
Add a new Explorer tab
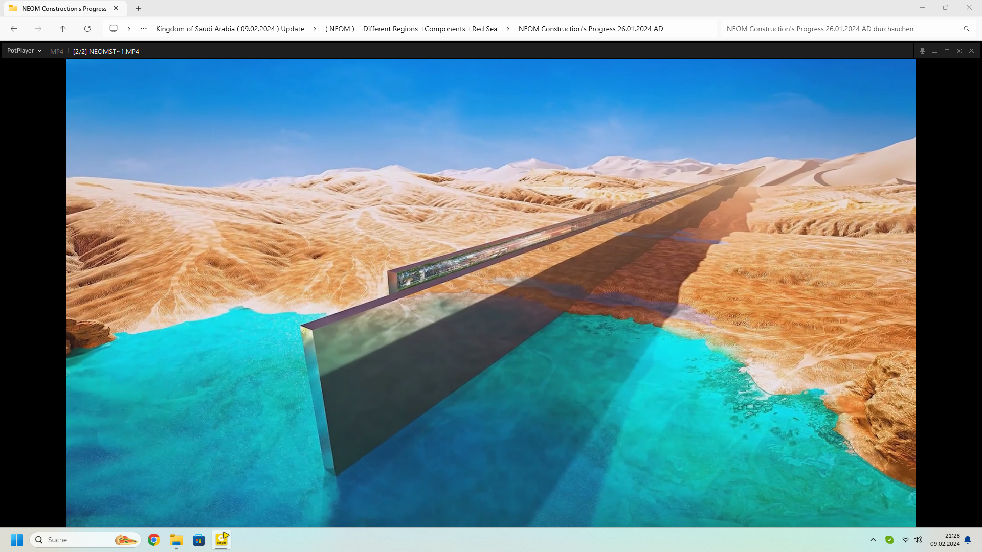tap(138, 8)
